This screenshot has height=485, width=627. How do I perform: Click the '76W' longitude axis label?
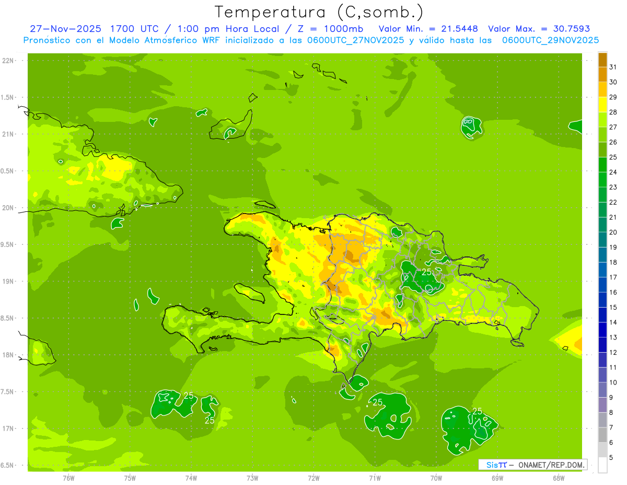pos(68,478)
